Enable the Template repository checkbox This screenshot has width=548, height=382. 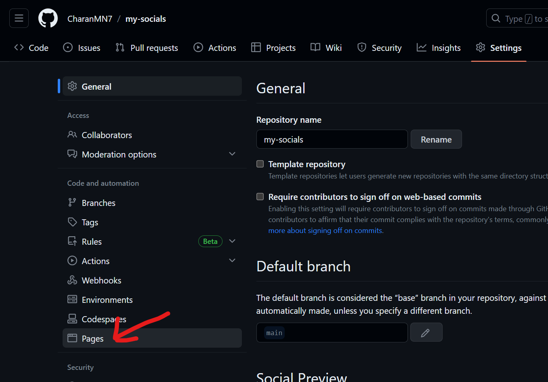[260, 164]
